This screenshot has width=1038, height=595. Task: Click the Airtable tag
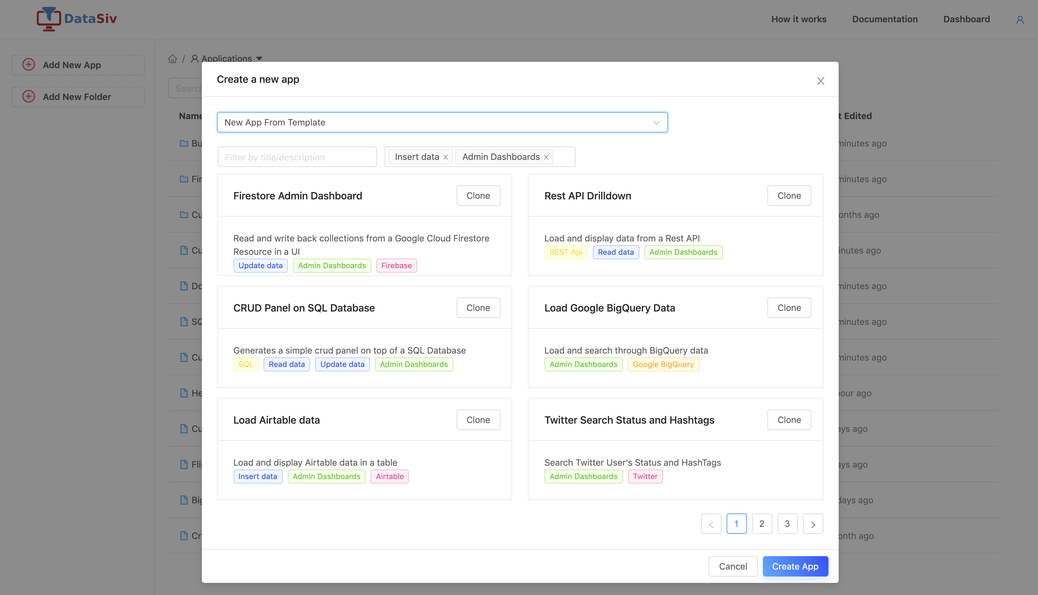[x=389, y=477]
